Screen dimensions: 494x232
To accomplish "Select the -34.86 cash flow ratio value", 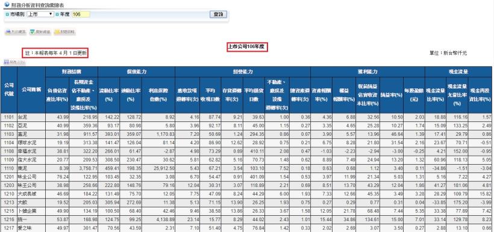I will 438,168.
